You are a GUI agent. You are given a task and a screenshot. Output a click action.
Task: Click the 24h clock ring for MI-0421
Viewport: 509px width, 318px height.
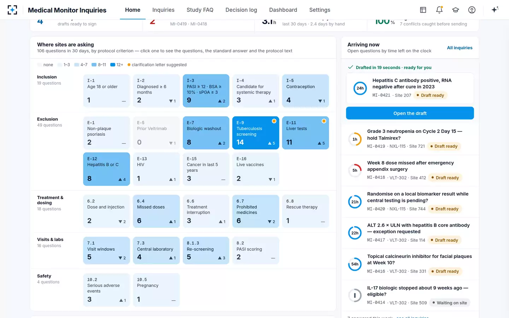click(360, 88)
